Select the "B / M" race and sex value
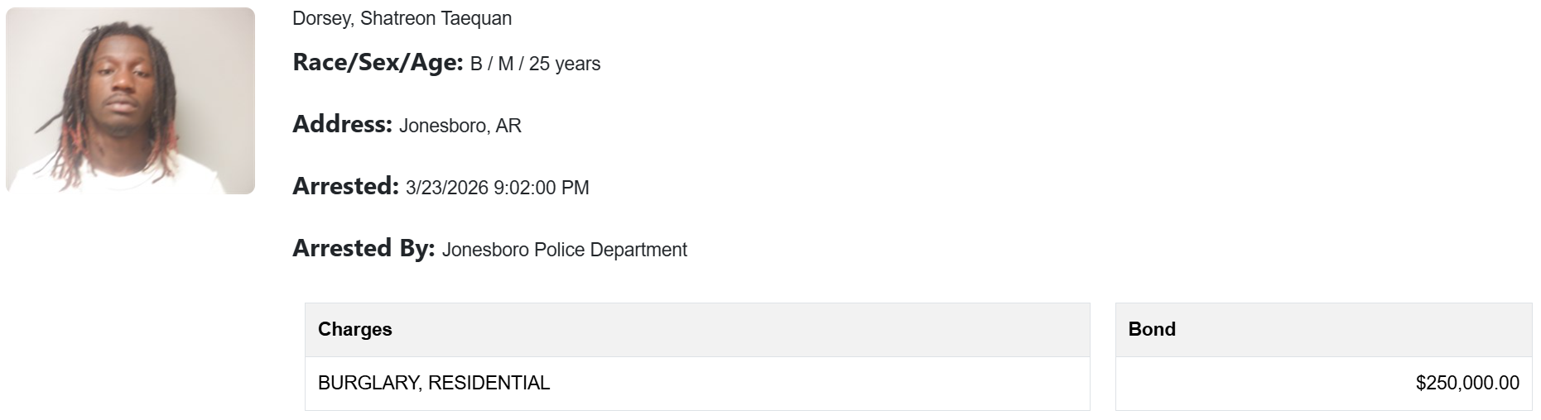Viewport: 1541px width, 420px height. coord(492,64)
